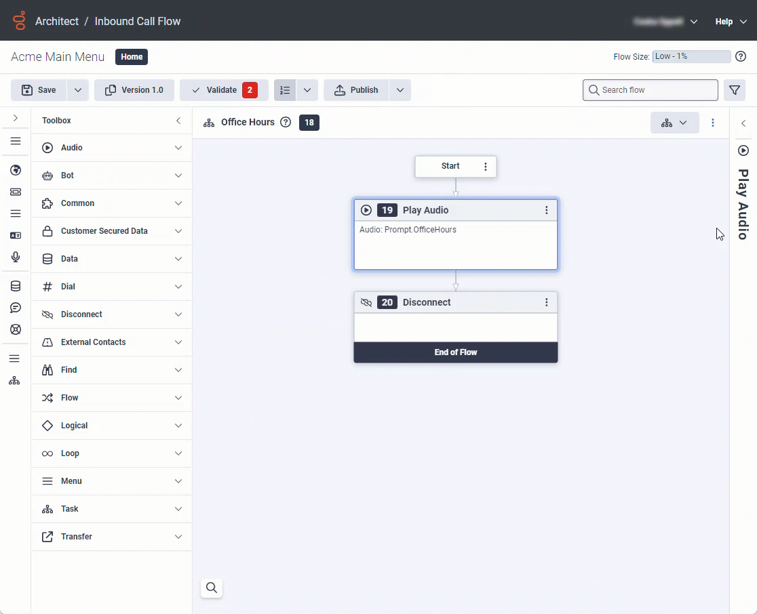Viewport: 757px width, 614px height.
Task: Open Play Audio action three-dot menu
Action: (547, 210)
